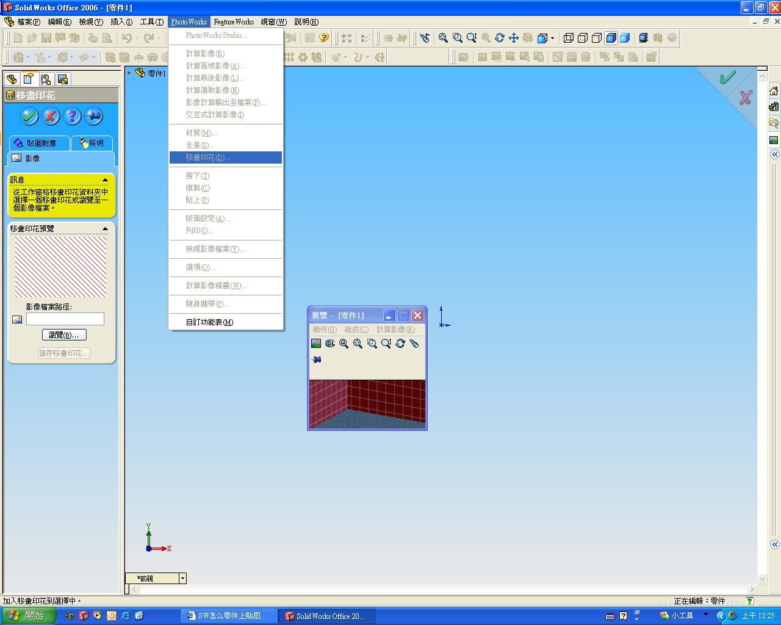Open the 說明 (Help) menu
Image resolution: width=781 pixels, height=625 pixels.
pos(306,22)
